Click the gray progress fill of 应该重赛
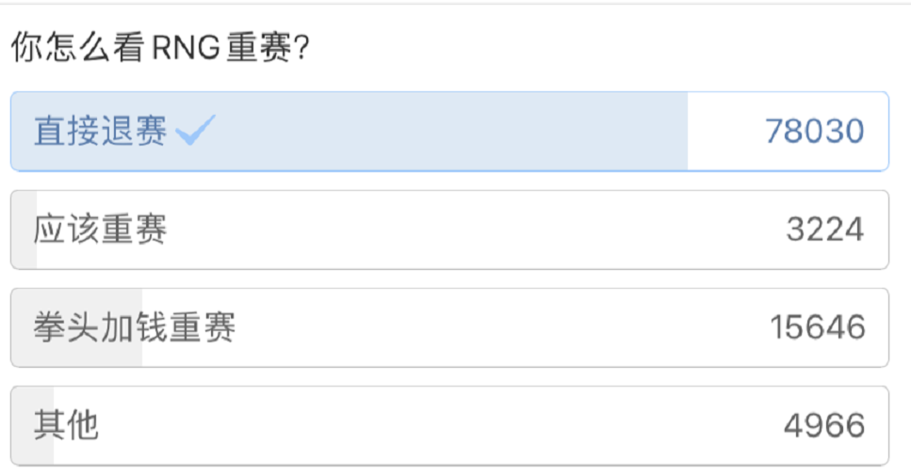 click(24, 230)
